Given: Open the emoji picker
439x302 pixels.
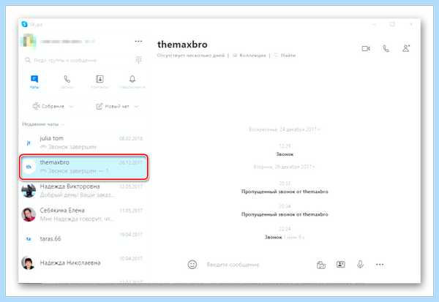Looking at the screenshot, I should 192,265.
